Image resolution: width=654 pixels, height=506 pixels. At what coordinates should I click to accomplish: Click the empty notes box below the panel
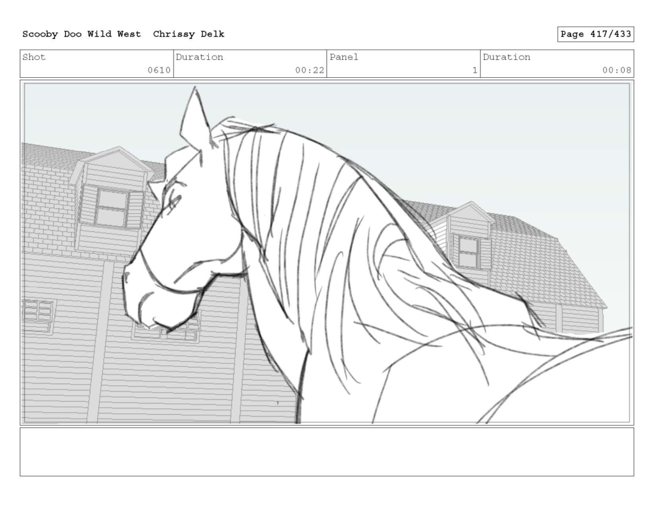(327, 452)
